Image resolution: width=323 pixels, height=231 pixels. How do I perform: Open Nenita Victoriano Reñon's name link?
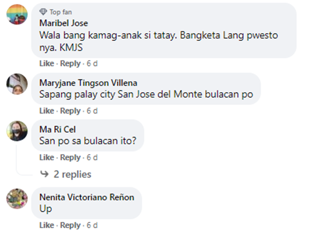[x=87, y=197]
